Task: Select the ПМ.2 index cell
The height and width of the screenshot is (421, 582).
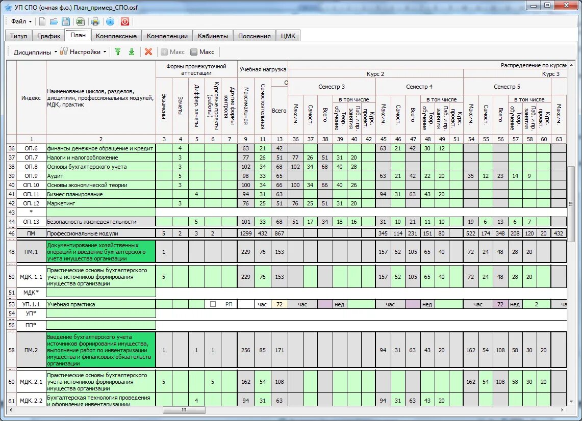Action: (x=31, y=350)
